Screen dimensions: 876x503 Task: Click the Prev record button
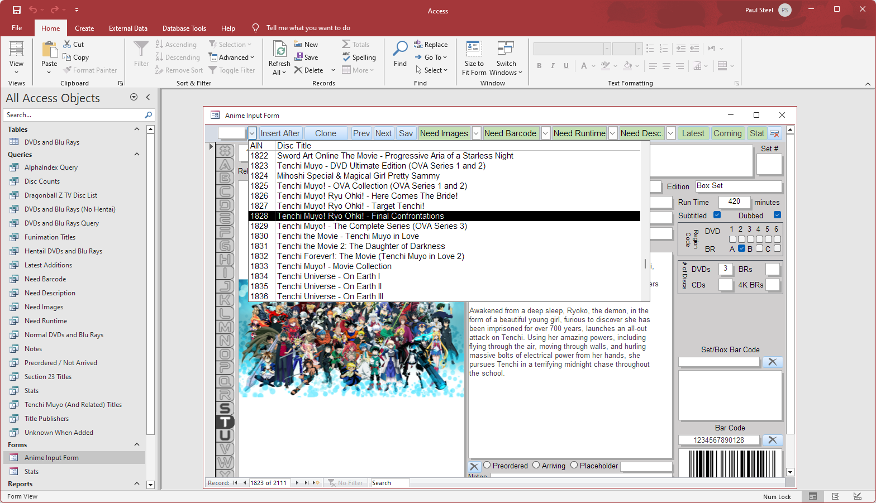click(361, 133)
